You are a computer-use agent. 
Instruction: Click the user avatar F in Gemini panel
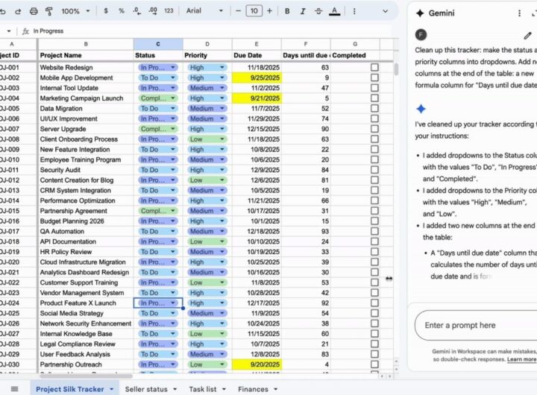click(421, 35)
